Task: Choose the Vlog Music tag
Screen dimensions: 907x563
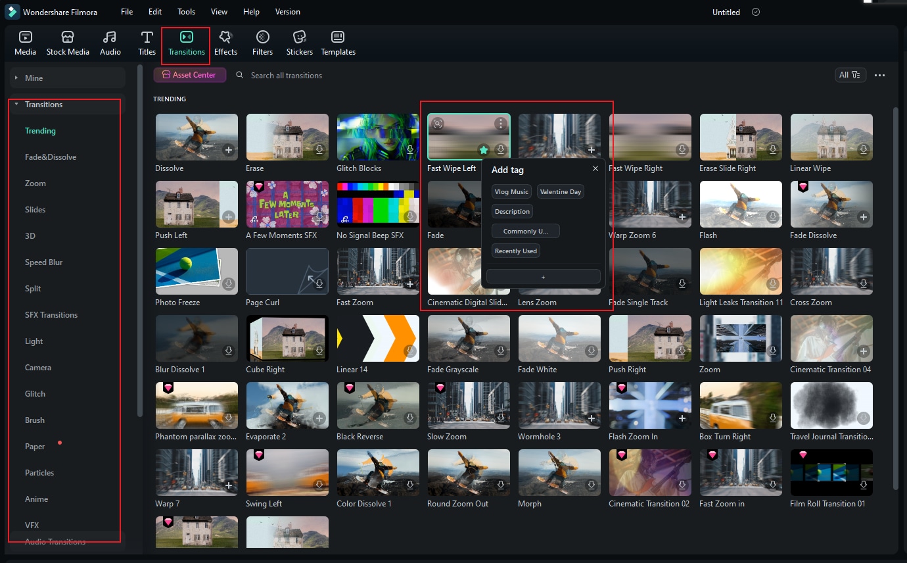Action: click(511, 192)
